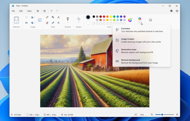The image size is (190, 121).
Task: Select the Fill bucket tool
Action: click(x=53, y=17)
